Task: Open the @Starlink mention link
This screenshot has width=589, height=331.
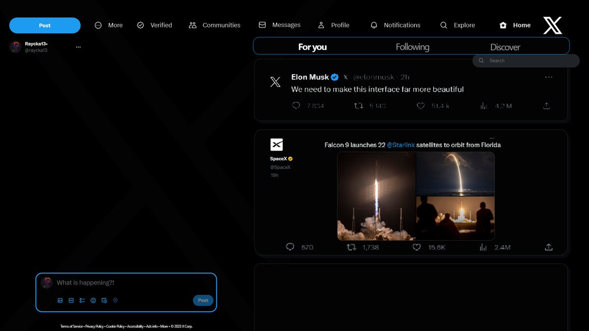Action: pos(401,145)
